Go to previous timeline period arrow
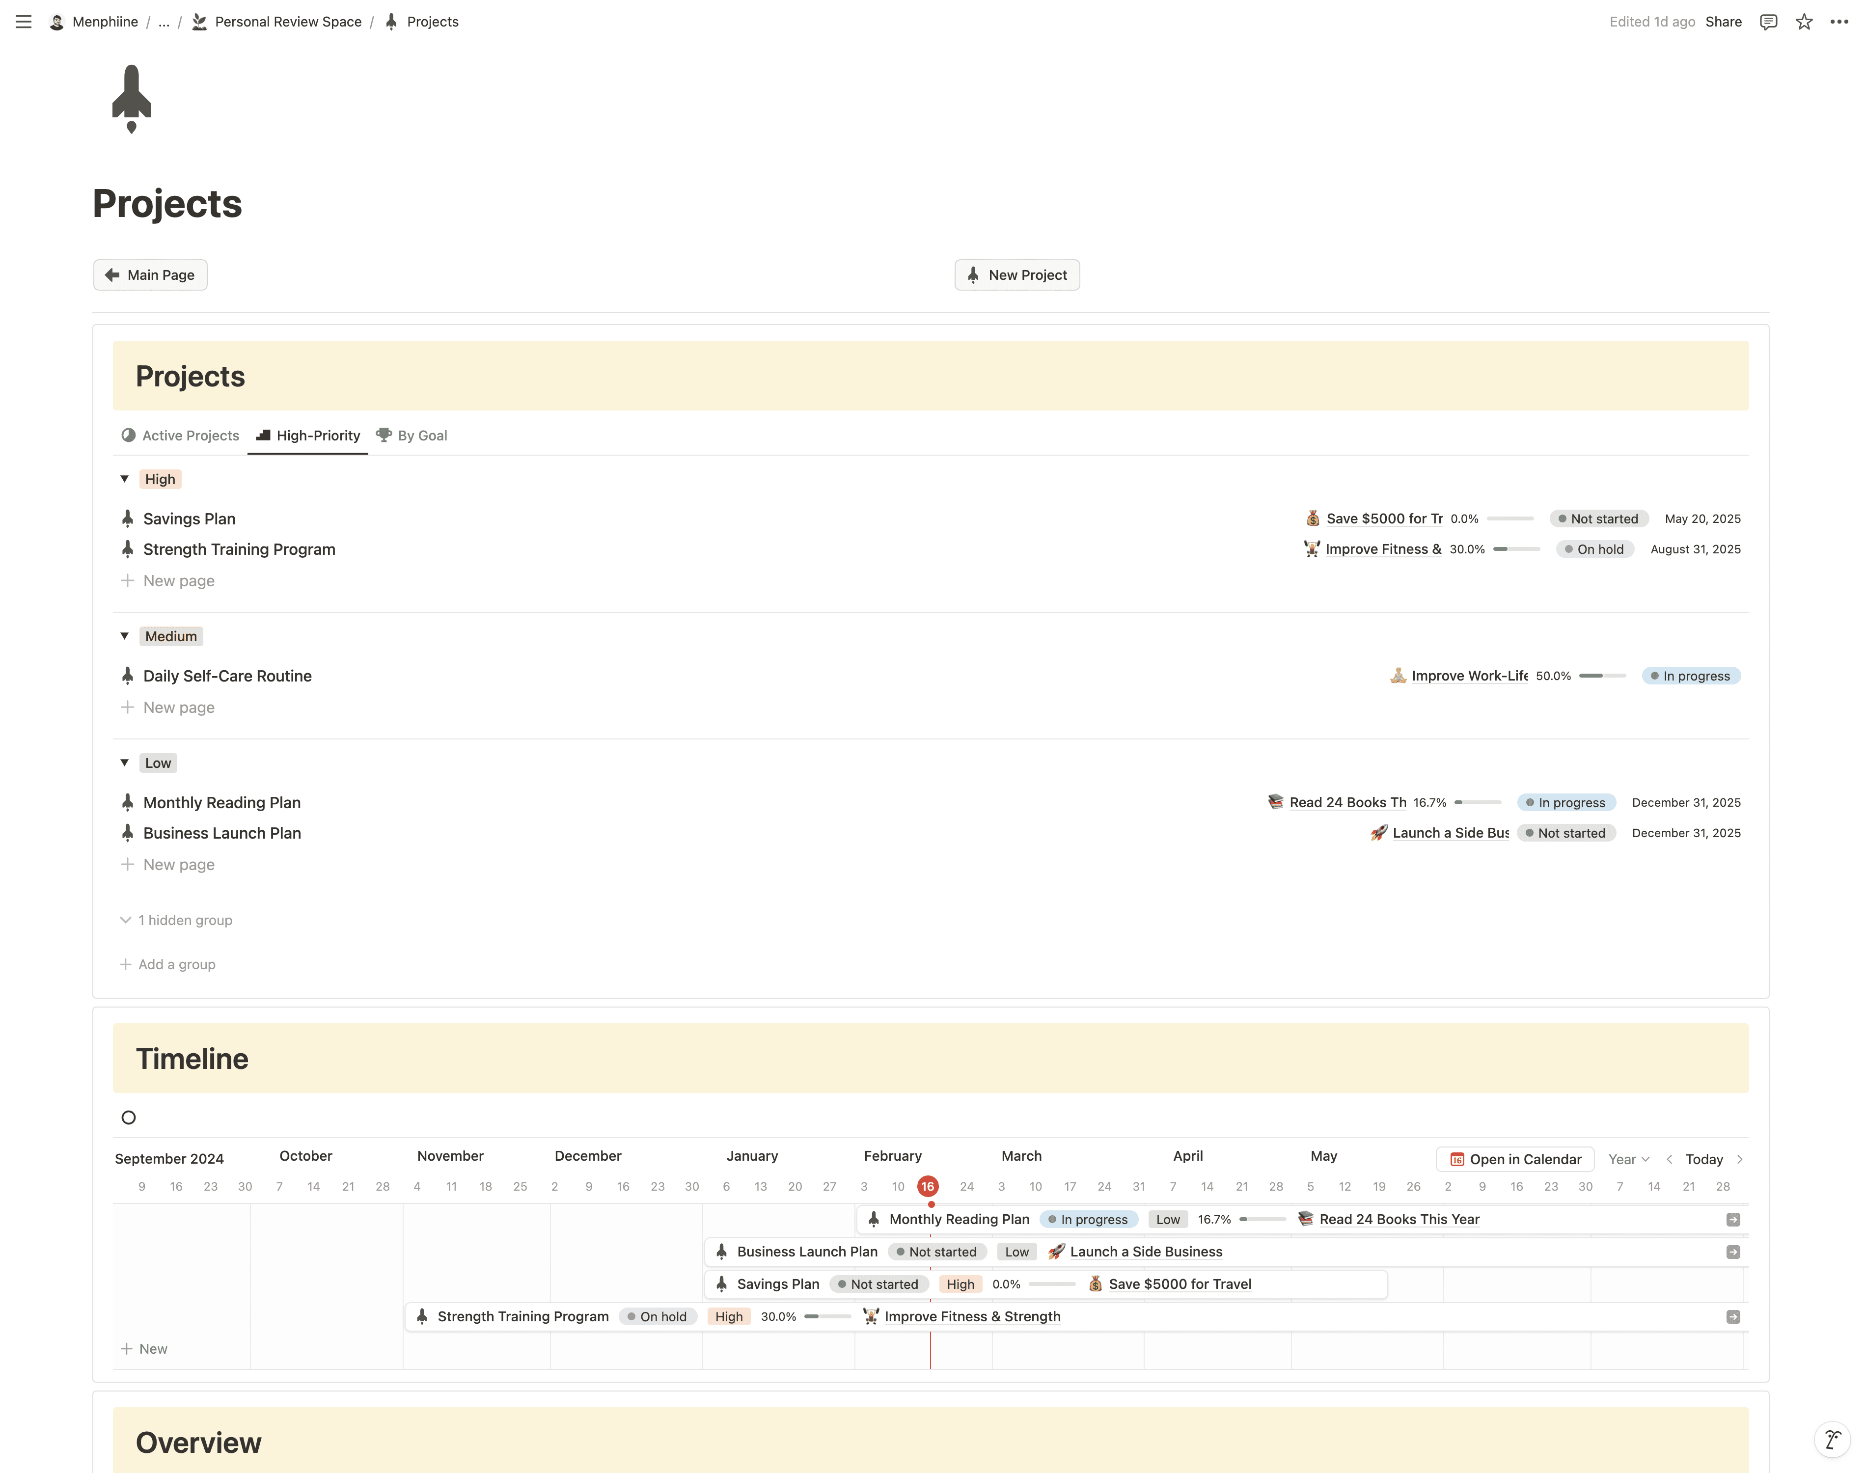 1670,1159
